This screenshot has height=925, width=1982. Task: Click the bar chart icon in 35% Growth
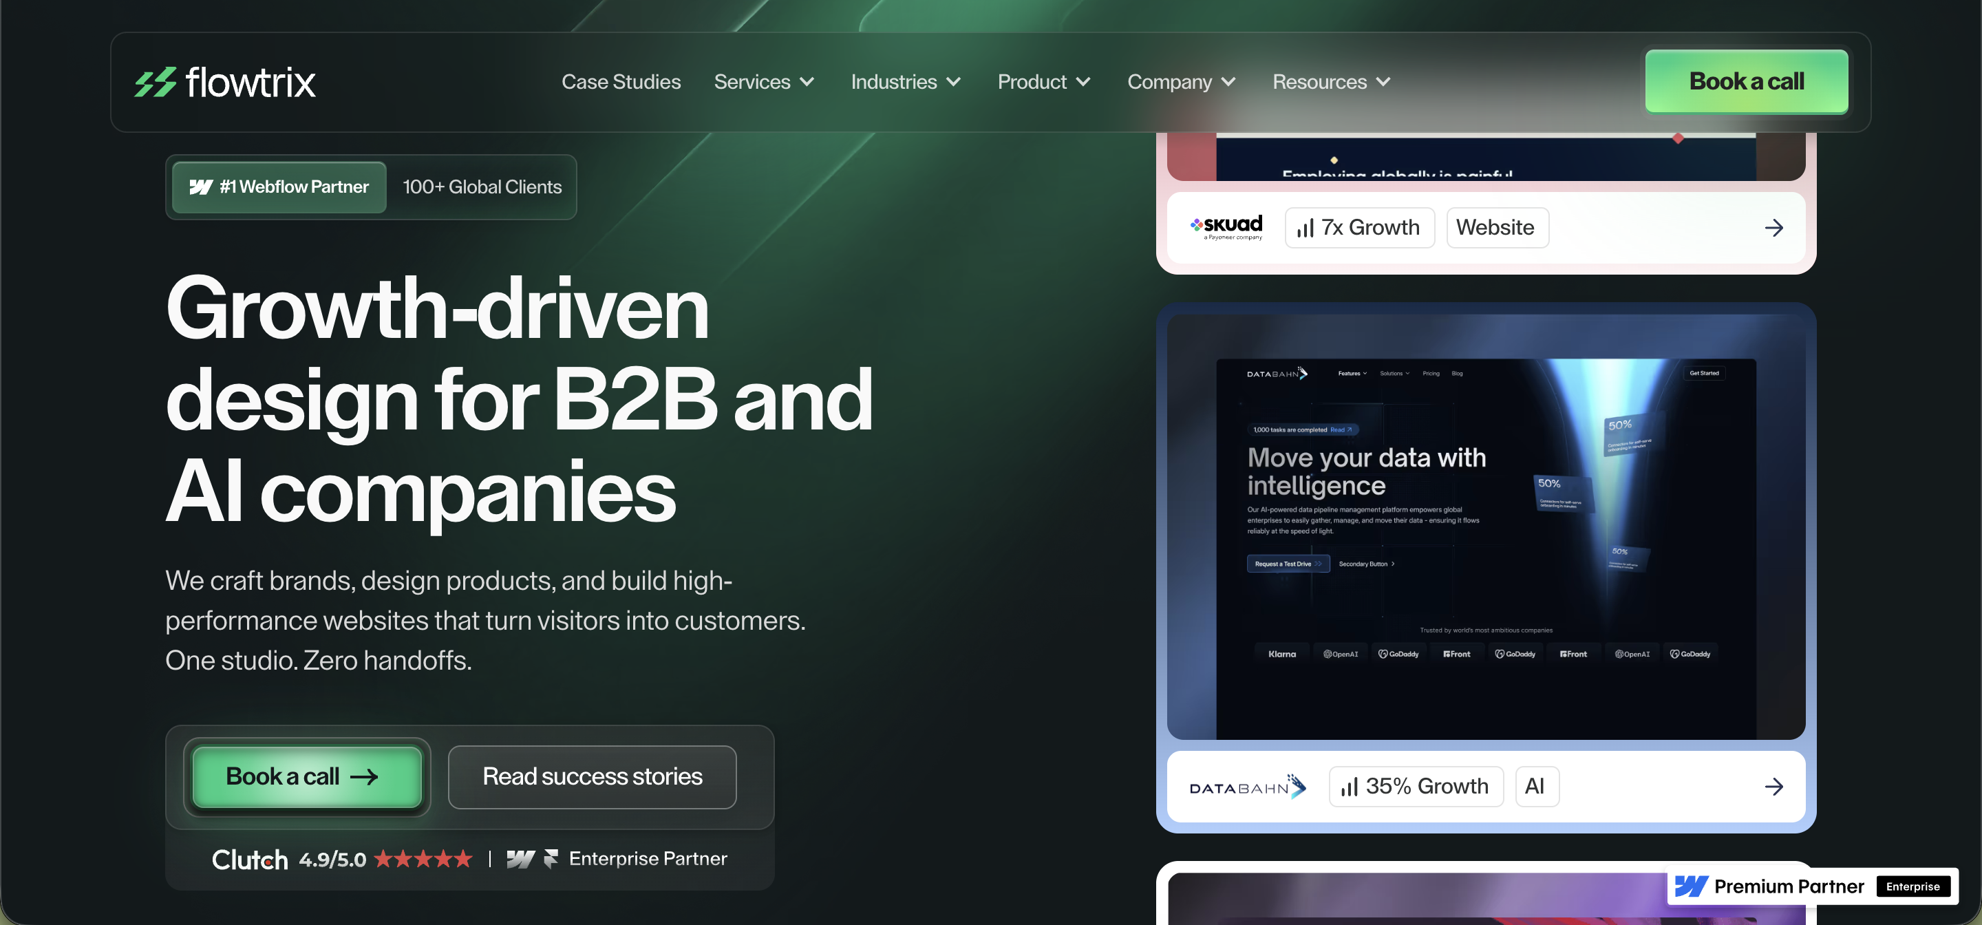[x=1350, y=787]
